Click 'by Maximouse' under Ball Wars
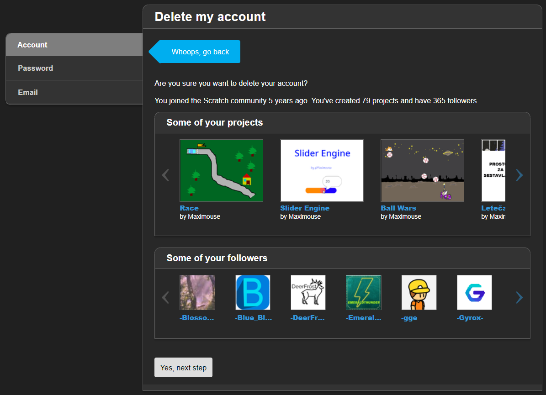The width and height of the screenshot is (546, 395). 401,216
